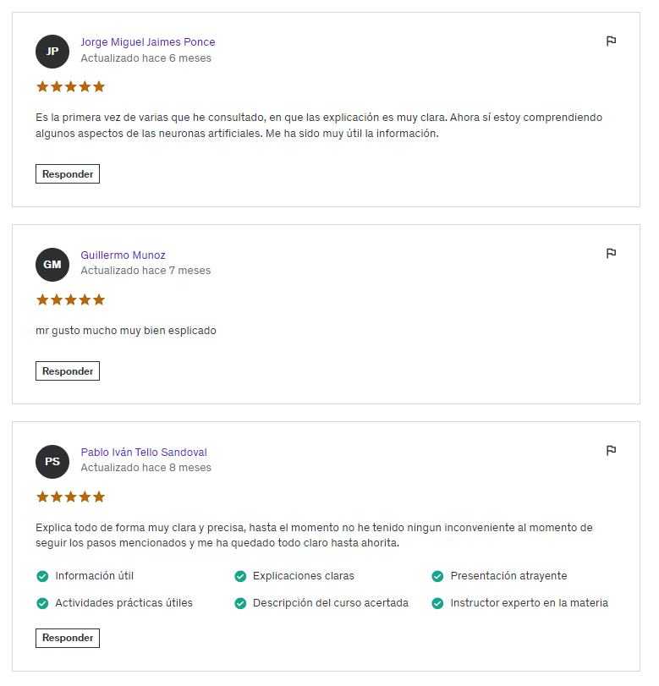Screen dimensions: 659x686
Task: Click check icon for Instructor experto en la materia
Action: [x=437, y=603]
